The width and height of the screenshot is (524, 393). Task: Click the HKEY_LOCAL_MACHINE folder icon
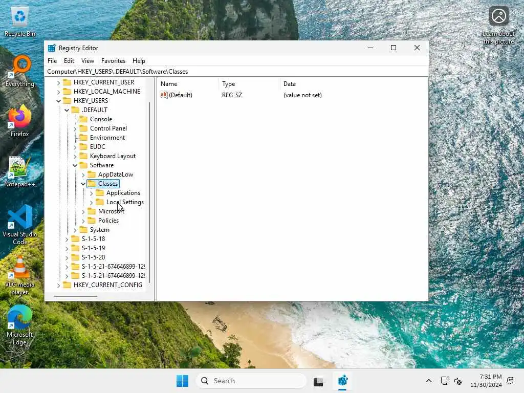67,92
